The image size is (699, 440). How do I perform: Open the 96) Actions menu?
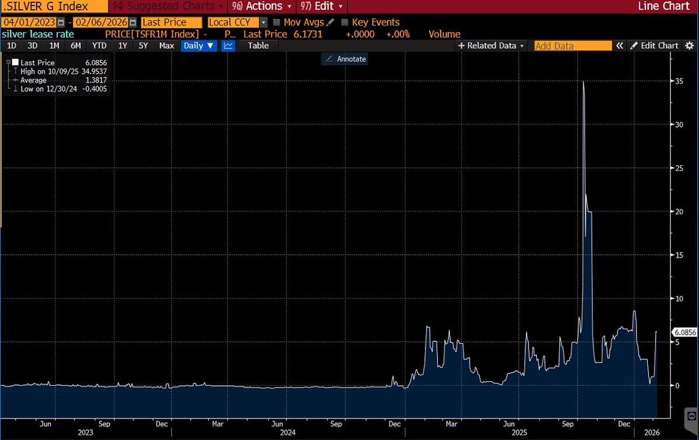pos(261,6)
